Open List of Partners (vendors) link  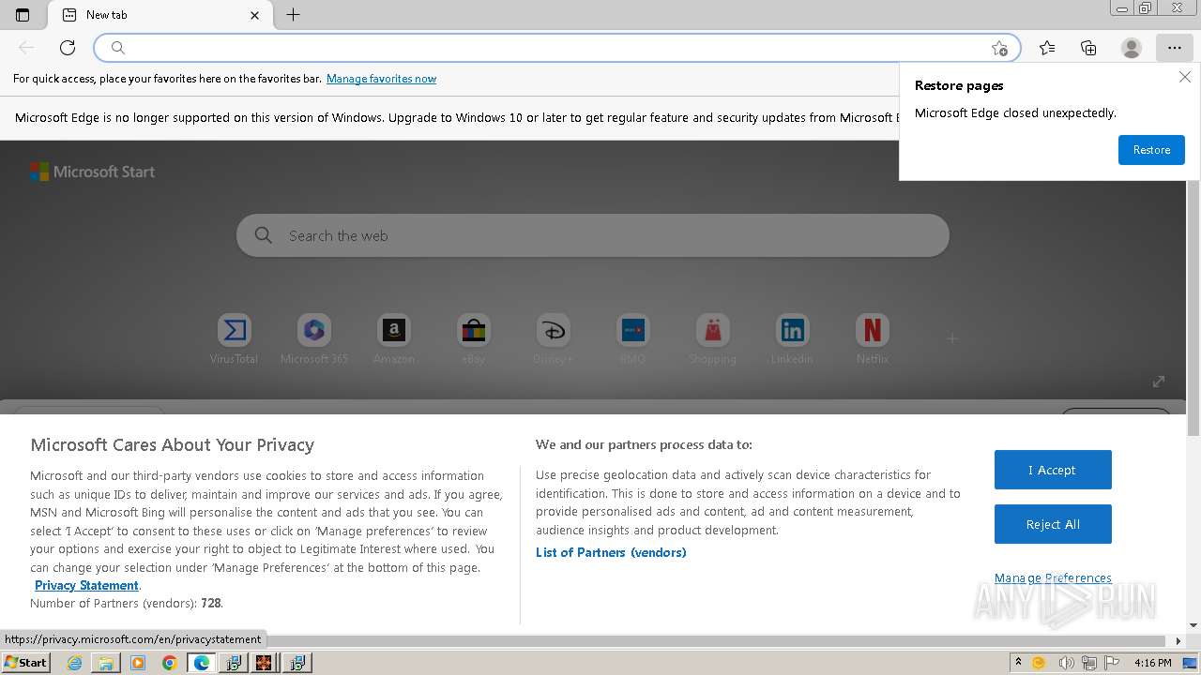[x=611, y=552]
